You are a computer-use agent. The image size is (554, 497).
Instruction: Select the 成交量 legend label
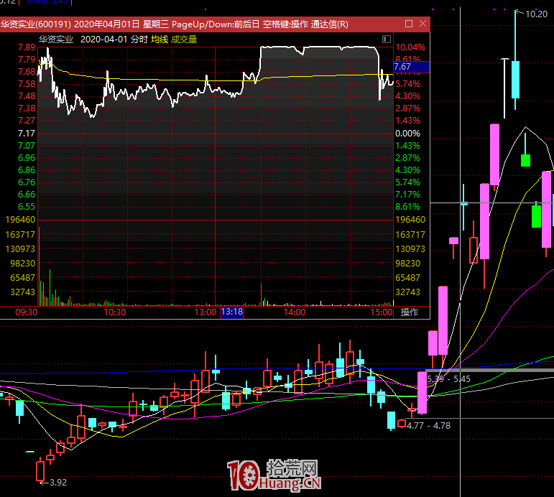pos(184,40)
